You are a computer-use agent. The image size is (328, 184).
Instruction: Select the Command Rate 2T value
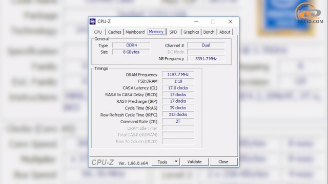pyautogui.click(x=178, y=121)
